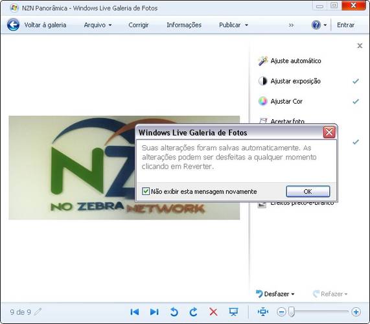Click the Windows Live title bar icon
This screenshot has width=370, height=324.
pos(14,8)
